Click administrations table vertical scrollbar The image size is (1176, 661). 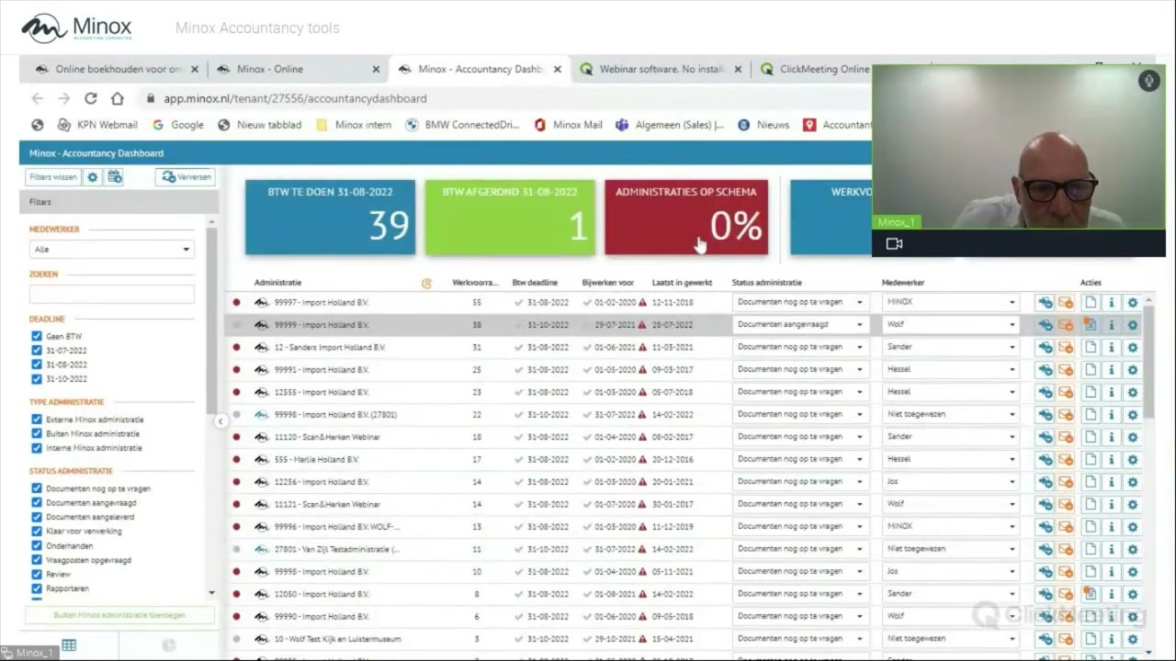coord(1148,362)
